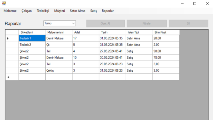Click the price cell 20,00
213x120 pixels.
(x=166, y=38)
